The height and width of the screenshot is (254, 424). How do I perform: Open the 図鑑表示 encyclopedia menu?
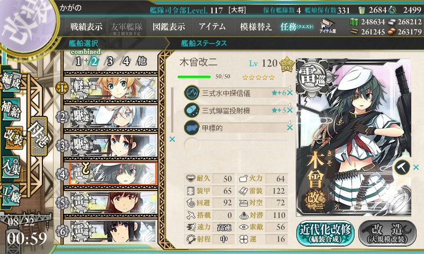coord(169,26)
